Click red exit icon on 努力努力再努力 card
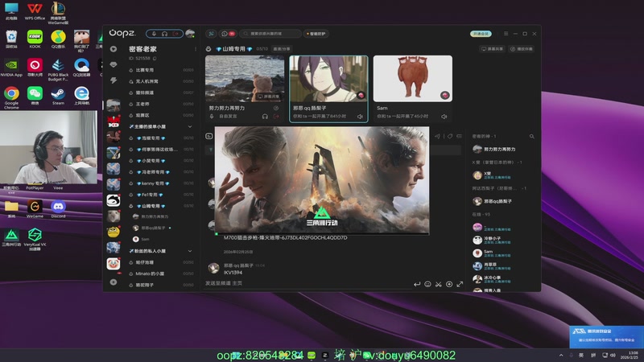The width and height of the screenshot is (644, 362). click(276, 117)
